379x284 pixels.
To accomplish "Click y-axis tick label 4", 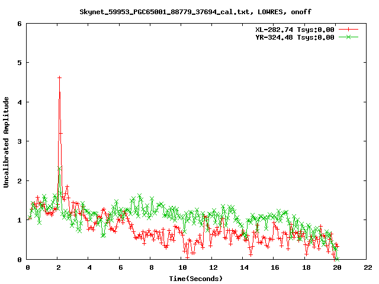I will click(20, 102).
